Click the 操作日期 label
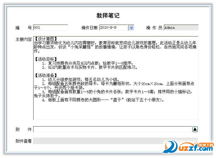The image size is (216, 158). (x=89, y=28)
